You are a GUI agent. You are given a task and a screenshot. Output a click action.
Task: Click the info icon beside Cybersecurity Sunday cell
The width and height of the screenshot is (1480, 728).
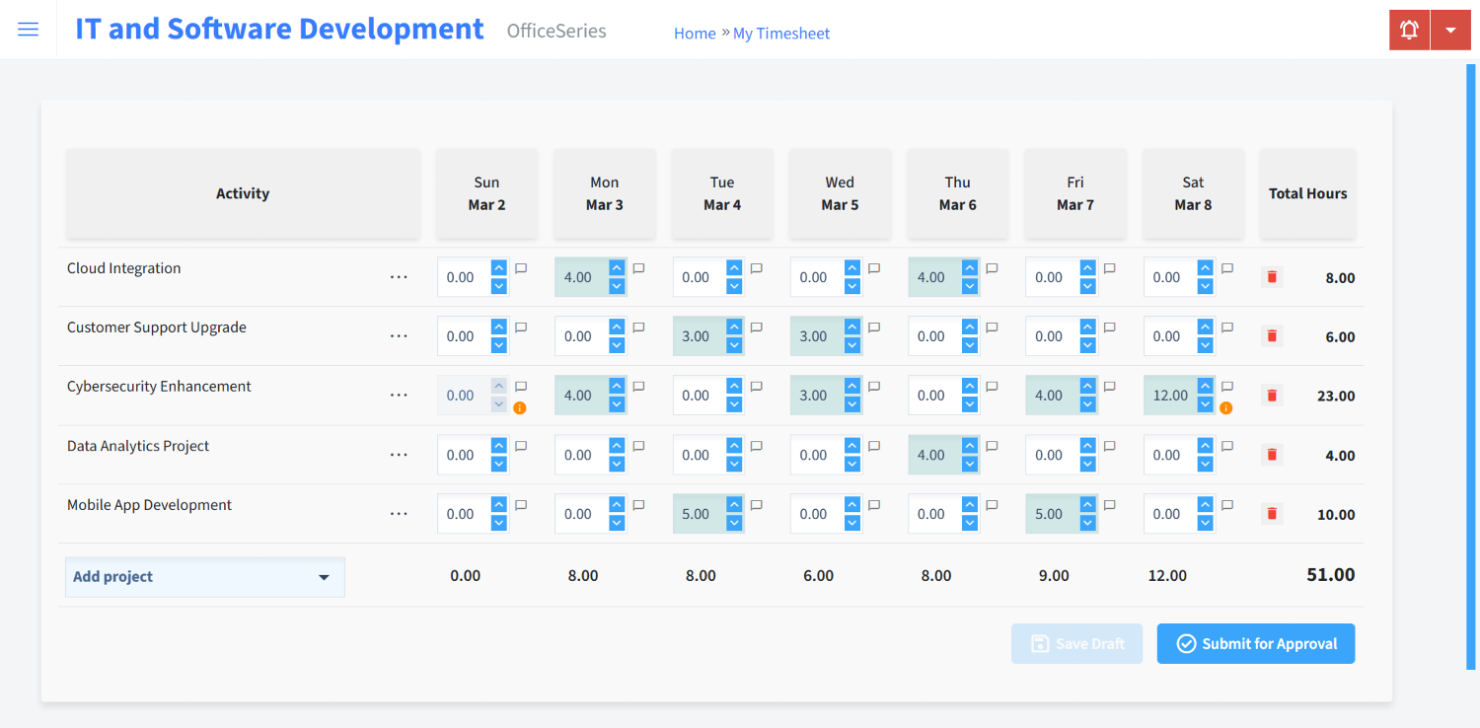[x=520, y=406]
